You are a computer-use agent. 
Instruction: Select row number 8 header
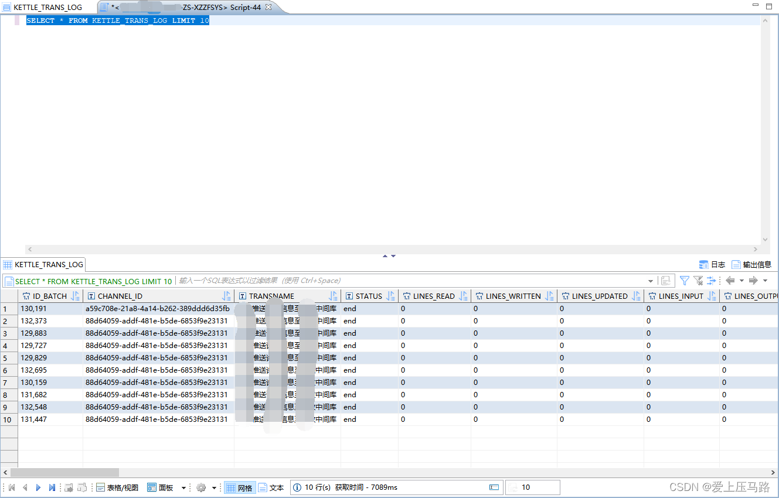pos(9,395)
